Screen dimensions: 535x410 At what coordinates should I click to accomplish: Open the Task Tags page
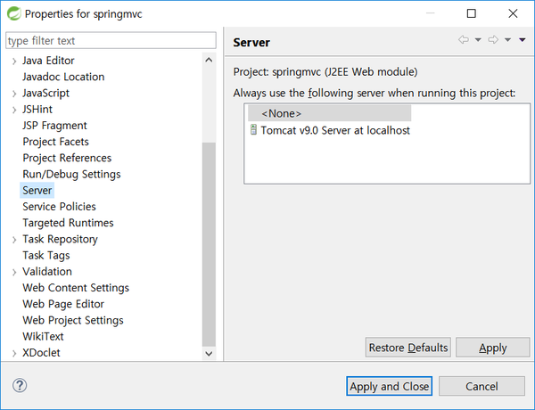46,256
